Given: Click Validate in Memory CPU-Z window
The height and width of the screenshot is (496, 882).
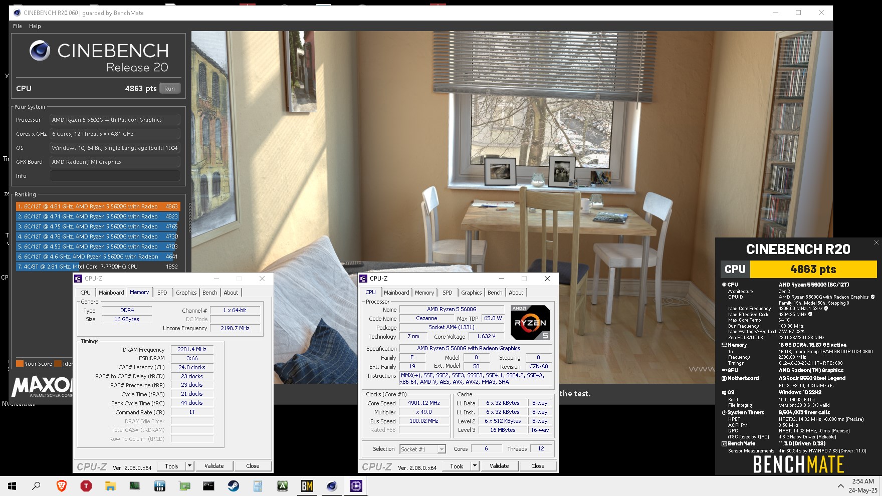Looking at the screenshot, I should pos(214,466).
